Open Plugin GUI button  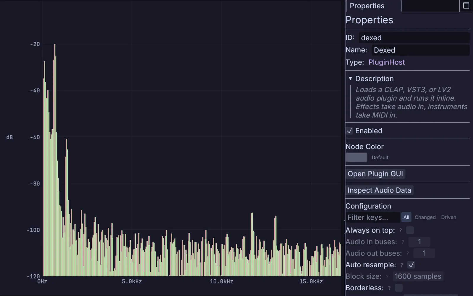375,174
